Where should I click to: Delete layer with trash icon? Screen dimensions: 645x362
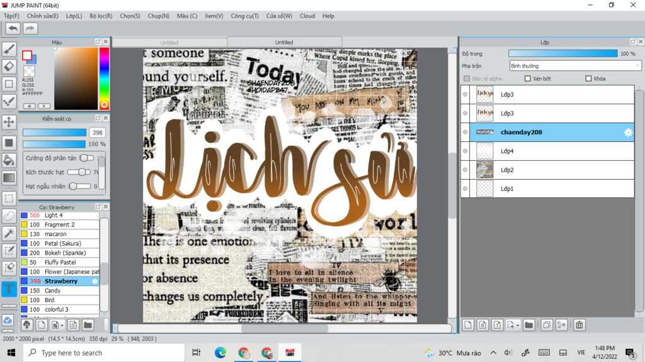[579, 325]
